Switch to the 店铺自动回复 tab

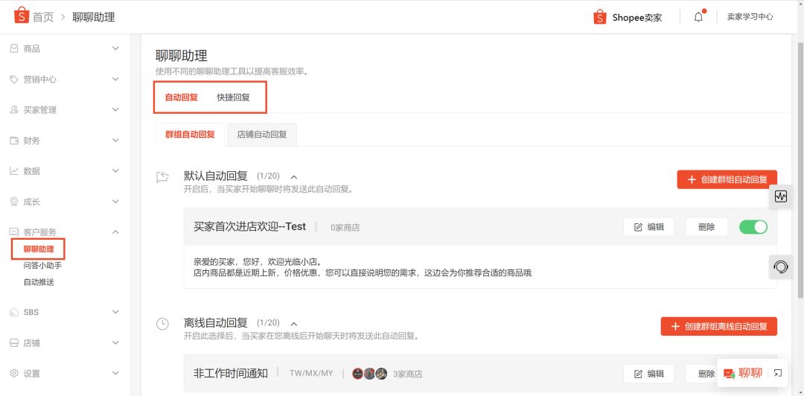pyautogui.click(x=262, y=135)
